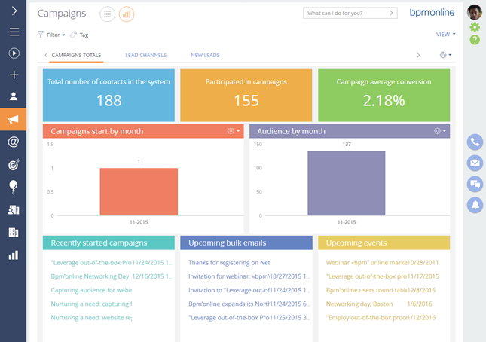Open Campaigns start by month settings gear
The height and width of the screenshot is (342, 486).
point(233,131)
